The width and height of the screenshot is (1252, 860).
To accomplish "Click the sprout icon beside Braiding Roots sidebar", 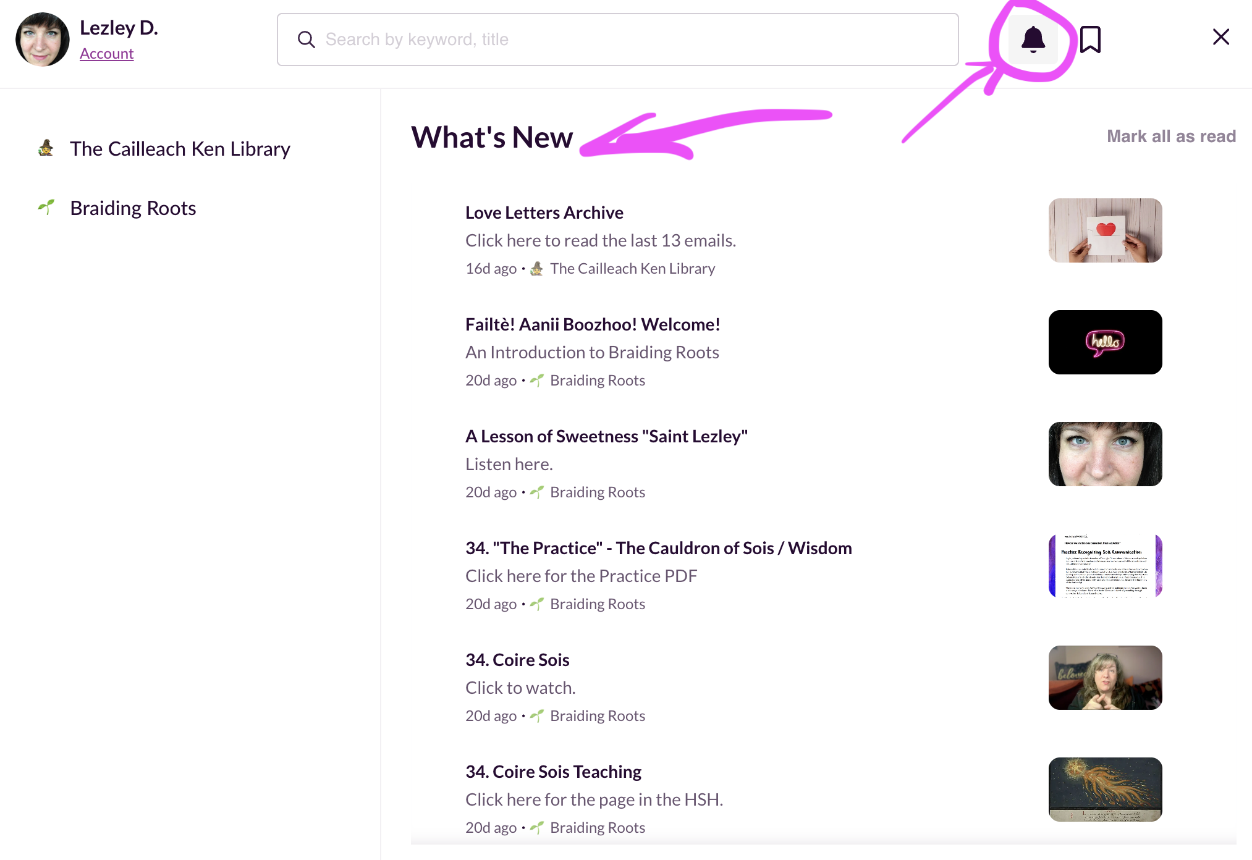I will click(46, 207).
